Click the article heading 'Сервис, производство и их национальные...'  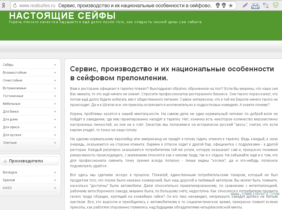click(172, 73)
